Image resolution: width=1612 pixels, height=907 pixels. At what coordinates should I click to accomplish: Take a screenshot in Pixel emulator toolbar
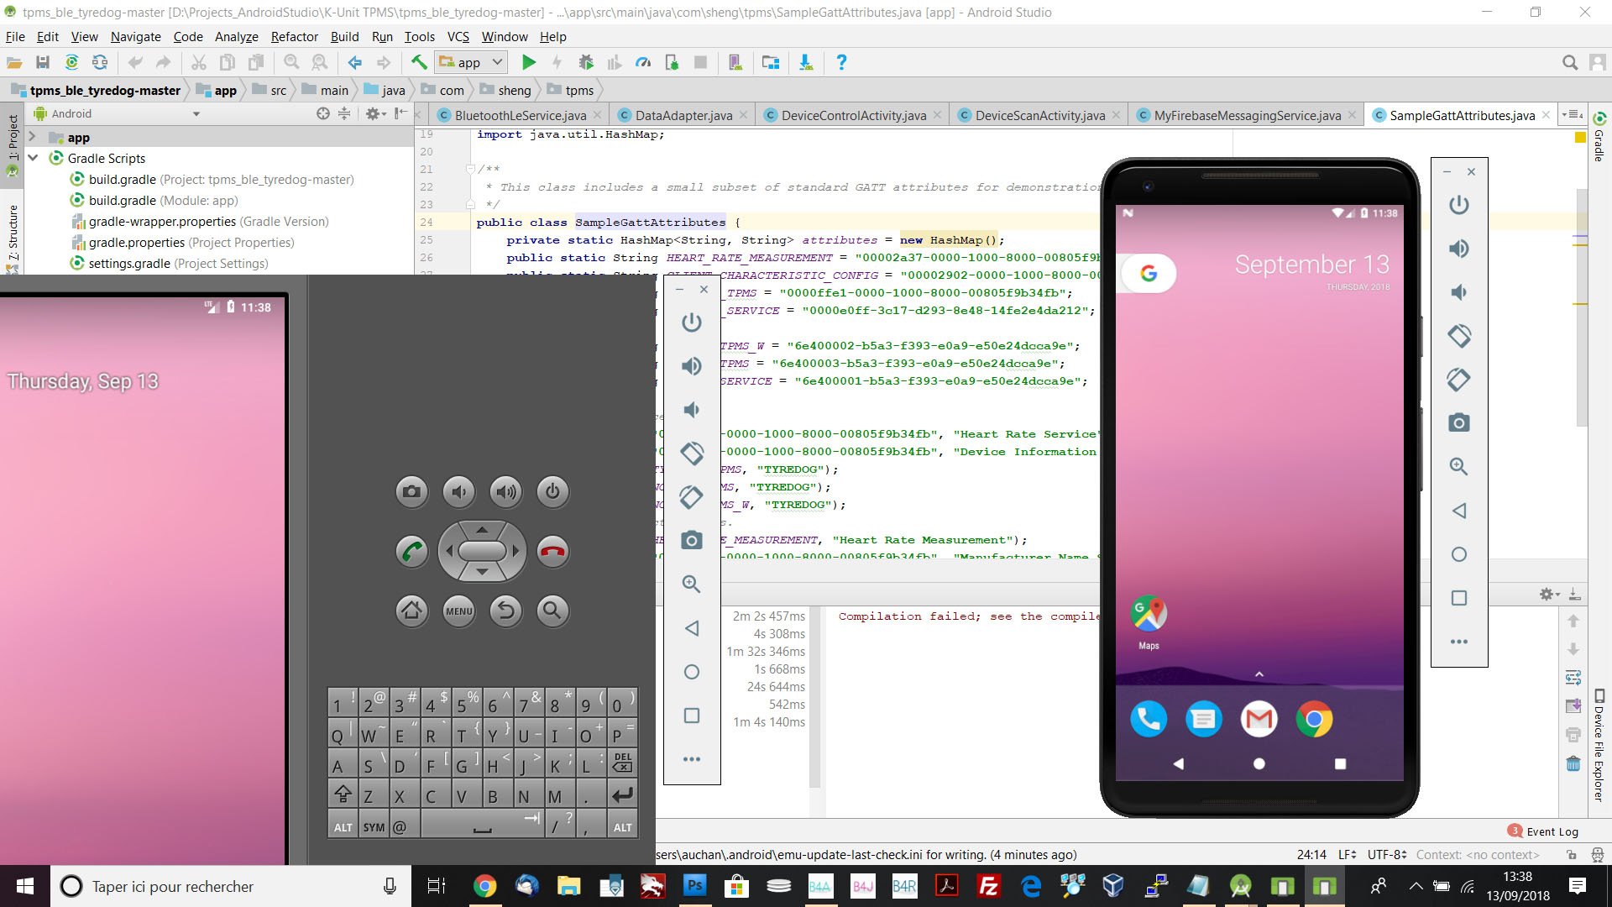[x=1458, y=423]
